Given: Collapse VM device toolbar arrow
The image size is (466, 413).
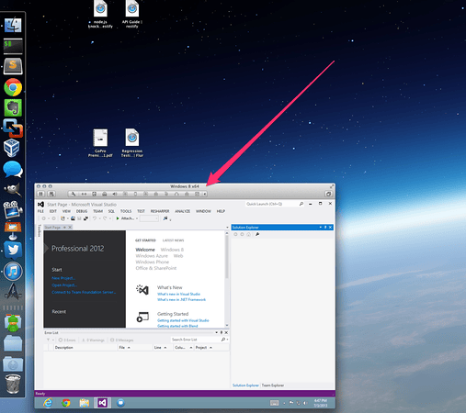Looking at the screenshot, I should (x=205, y=194).
